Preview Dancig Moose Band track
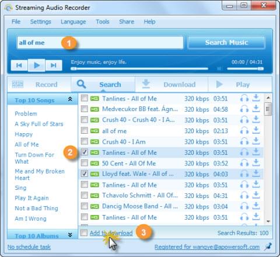The height and width of the screenshot is (257, 280). 244,206
